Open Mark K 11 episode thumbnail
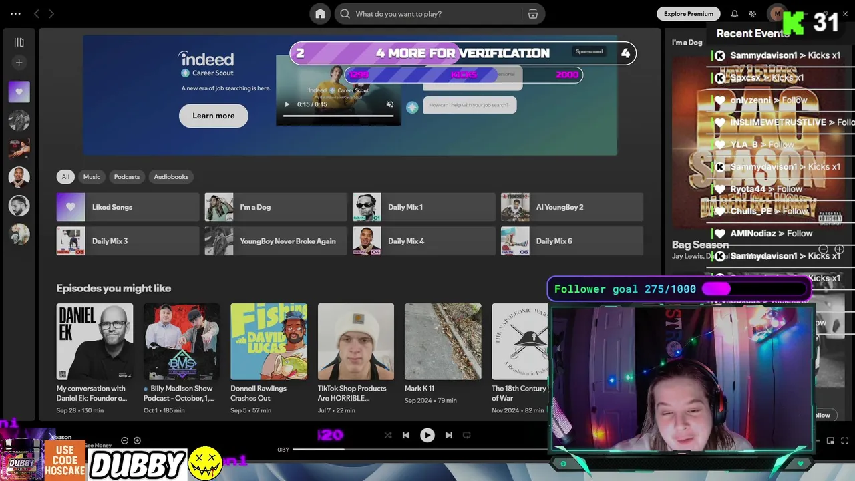The width and height of the screenshot is (855, 481). (443, 341)
